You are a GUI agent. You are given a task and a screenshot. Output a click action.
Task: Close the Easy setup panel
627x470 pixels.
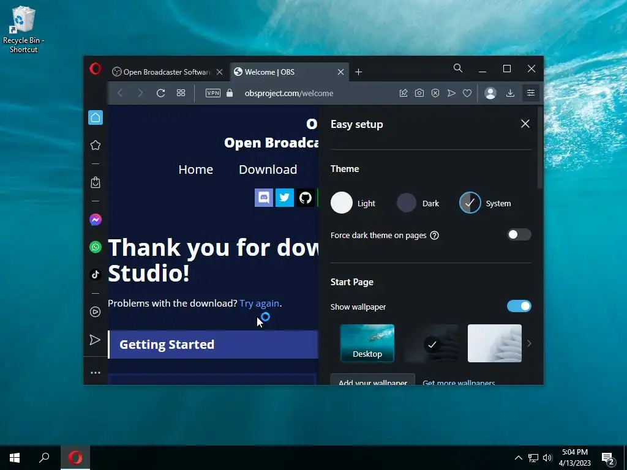click(x=525, y=124)
